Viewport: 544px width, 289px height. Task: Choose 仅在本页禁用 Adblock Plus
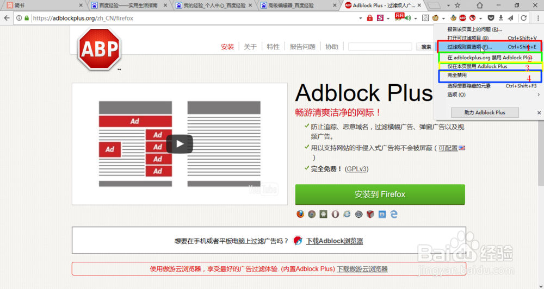pyautogui.click(x=490, y=66)
